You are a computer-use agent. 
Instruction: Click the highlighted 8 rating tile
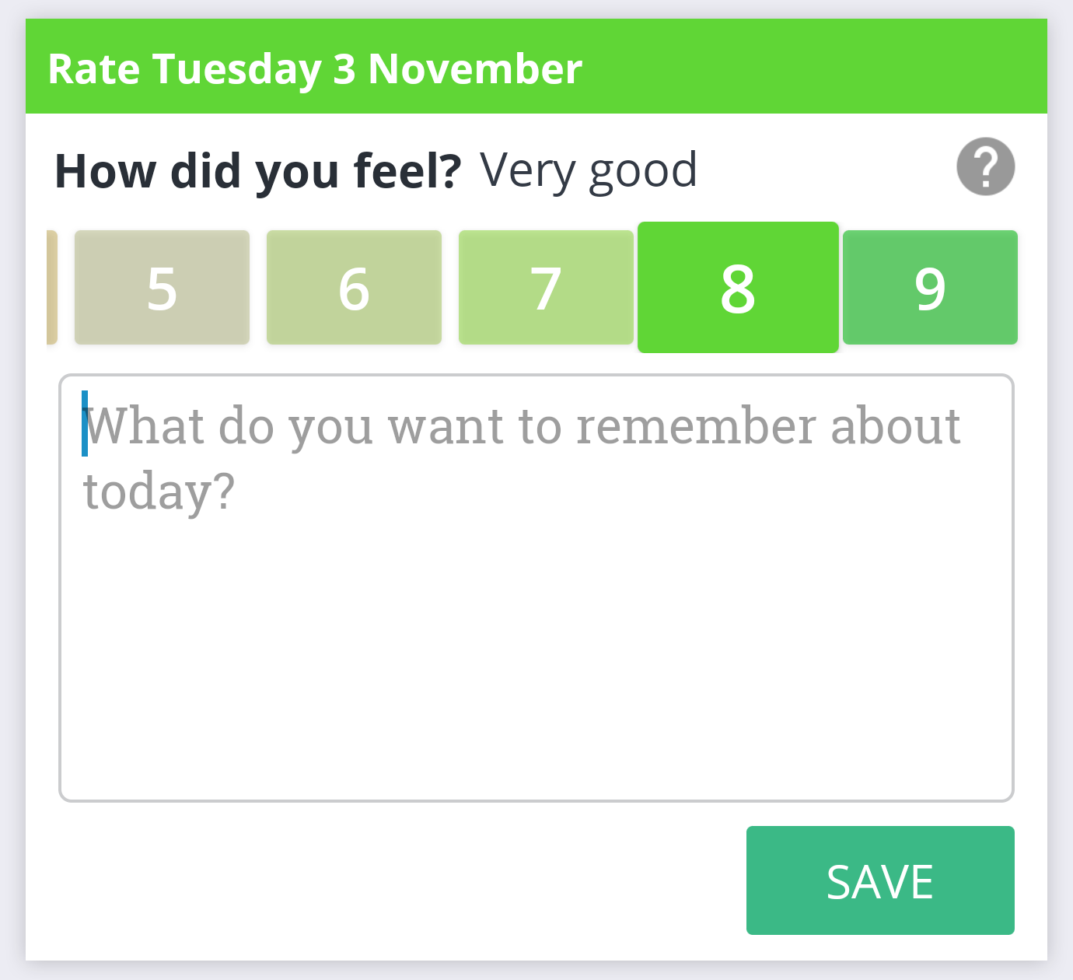click(738, 287)
